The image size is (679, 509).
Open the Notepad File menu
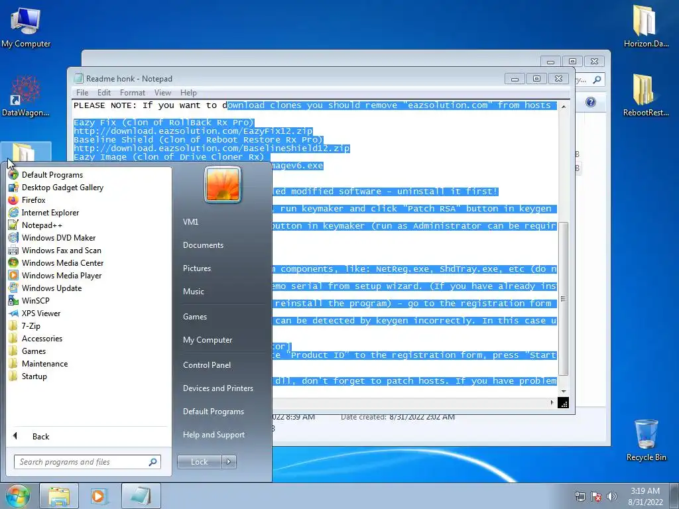pyautogui.click(x=82, y=93)
